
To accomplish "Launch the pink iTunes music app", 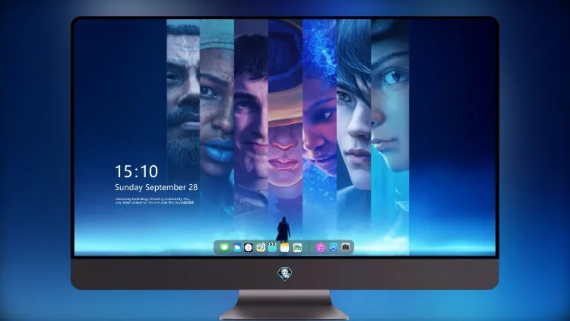I will click(x=320, y=247).
